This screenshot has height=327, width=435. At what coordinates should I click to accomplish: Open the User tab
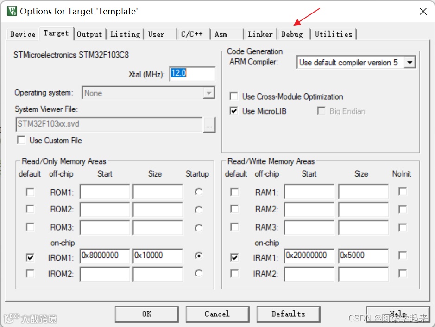click(159, 34)
